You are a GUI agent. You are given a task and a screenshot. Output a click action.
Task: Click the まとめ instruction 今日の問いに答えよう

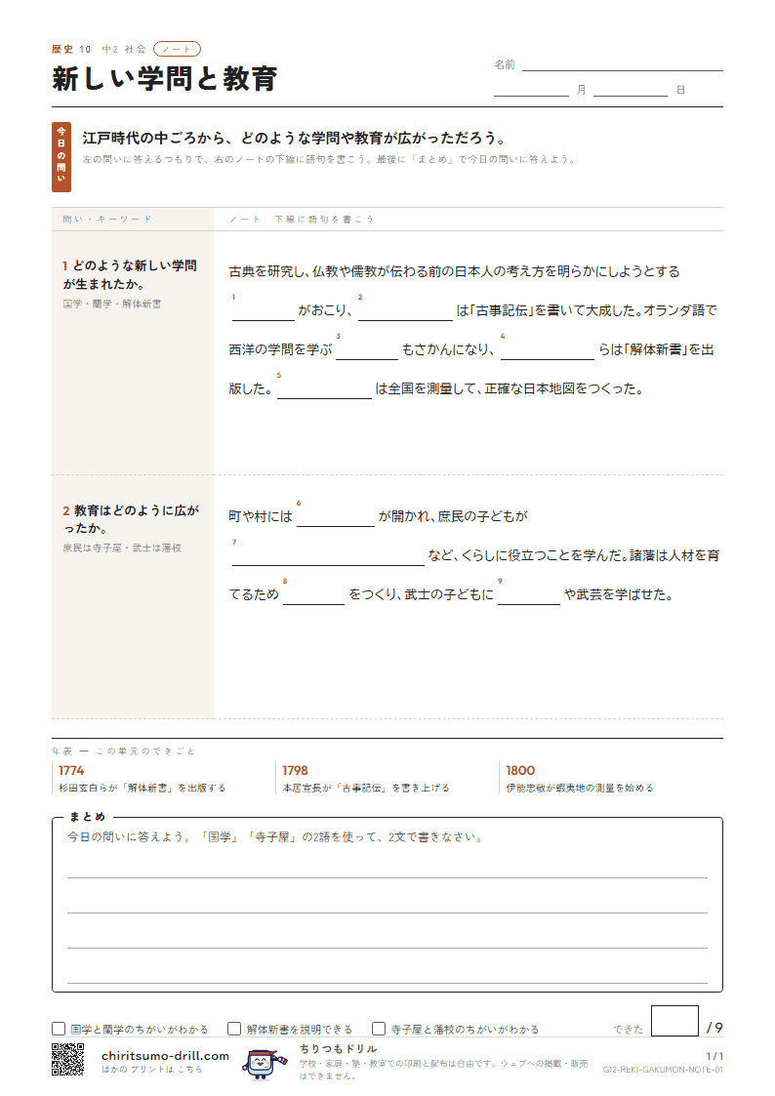[274, 836]
